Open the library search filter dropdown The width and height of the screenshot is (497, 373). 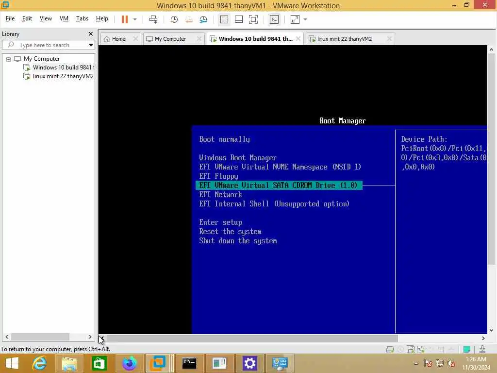[91, 45]
